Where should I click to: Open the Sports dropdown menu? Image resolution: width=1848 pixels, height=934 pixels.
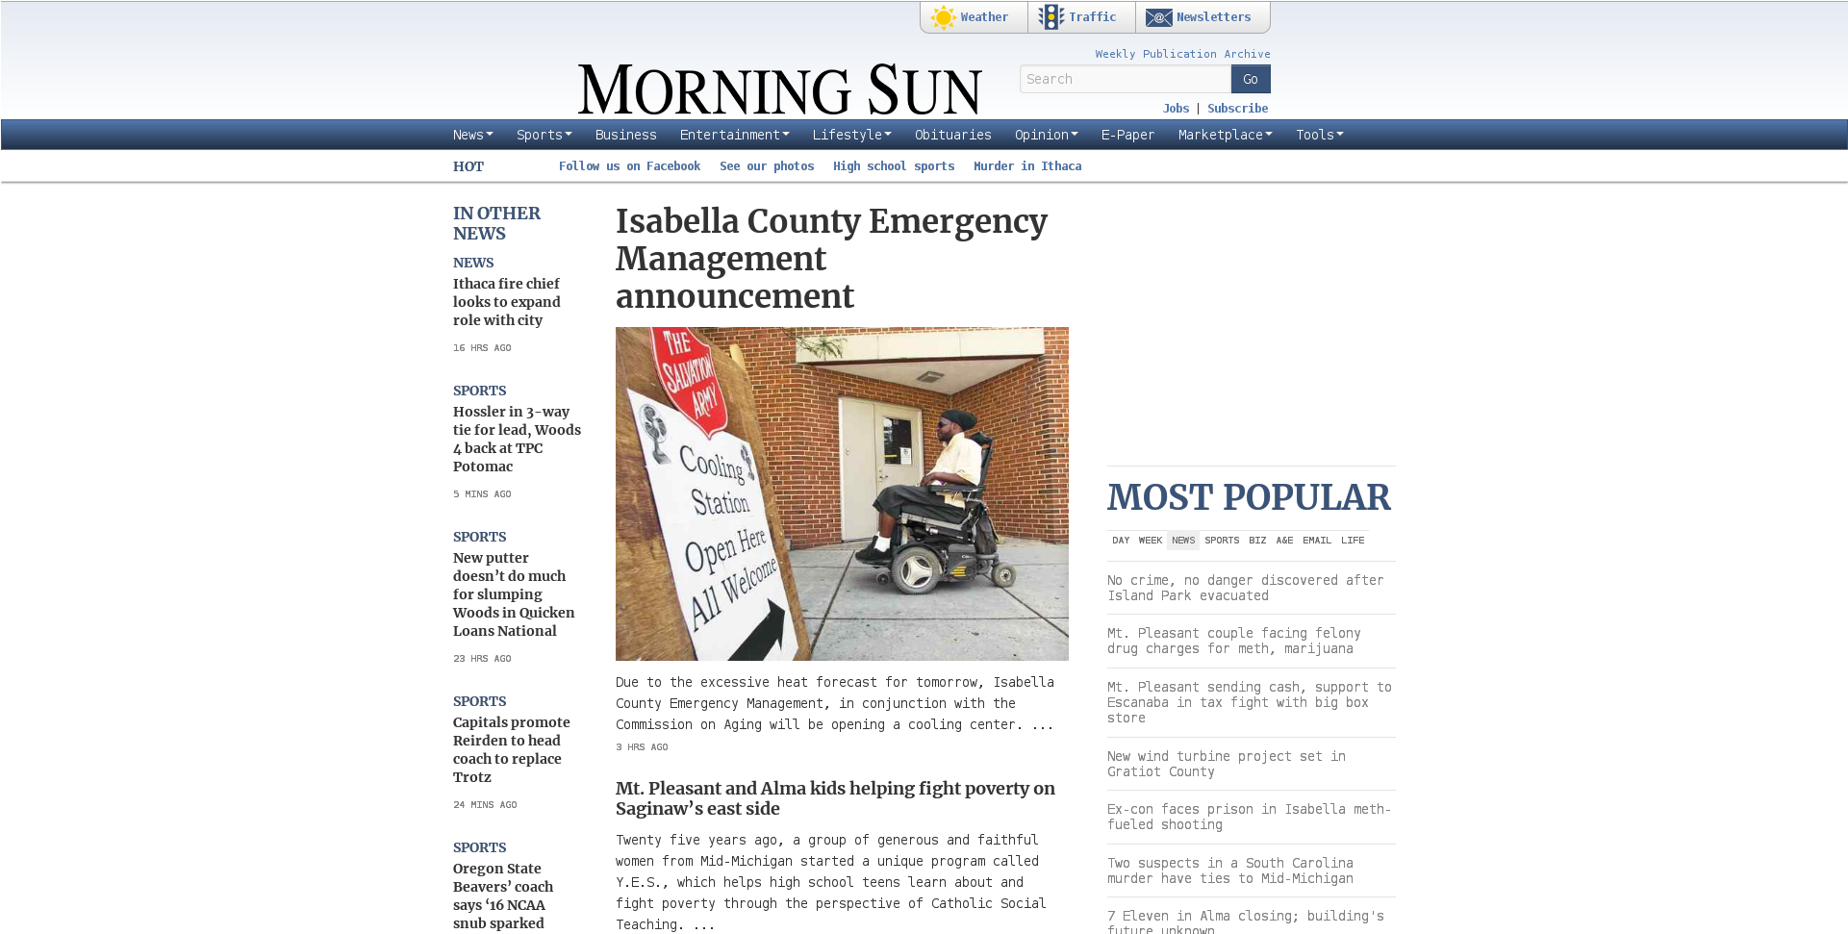[544, 135]
